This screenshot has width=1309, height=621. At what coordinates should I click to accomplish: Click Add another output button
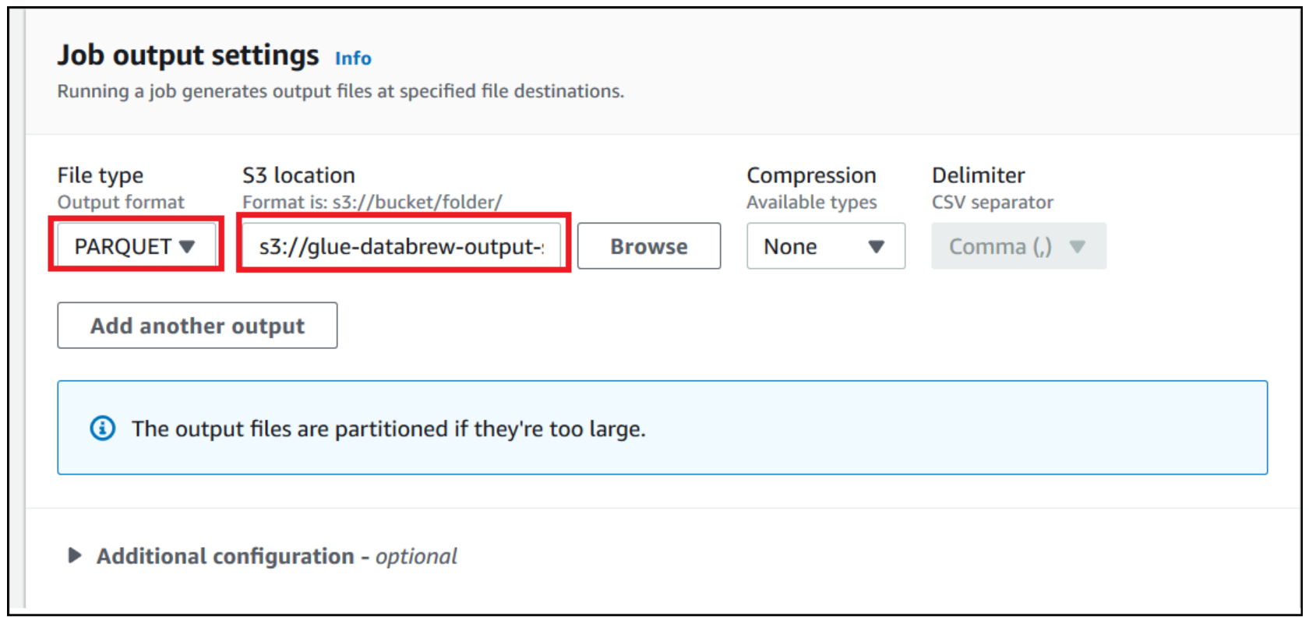click(x=197, y=325)
